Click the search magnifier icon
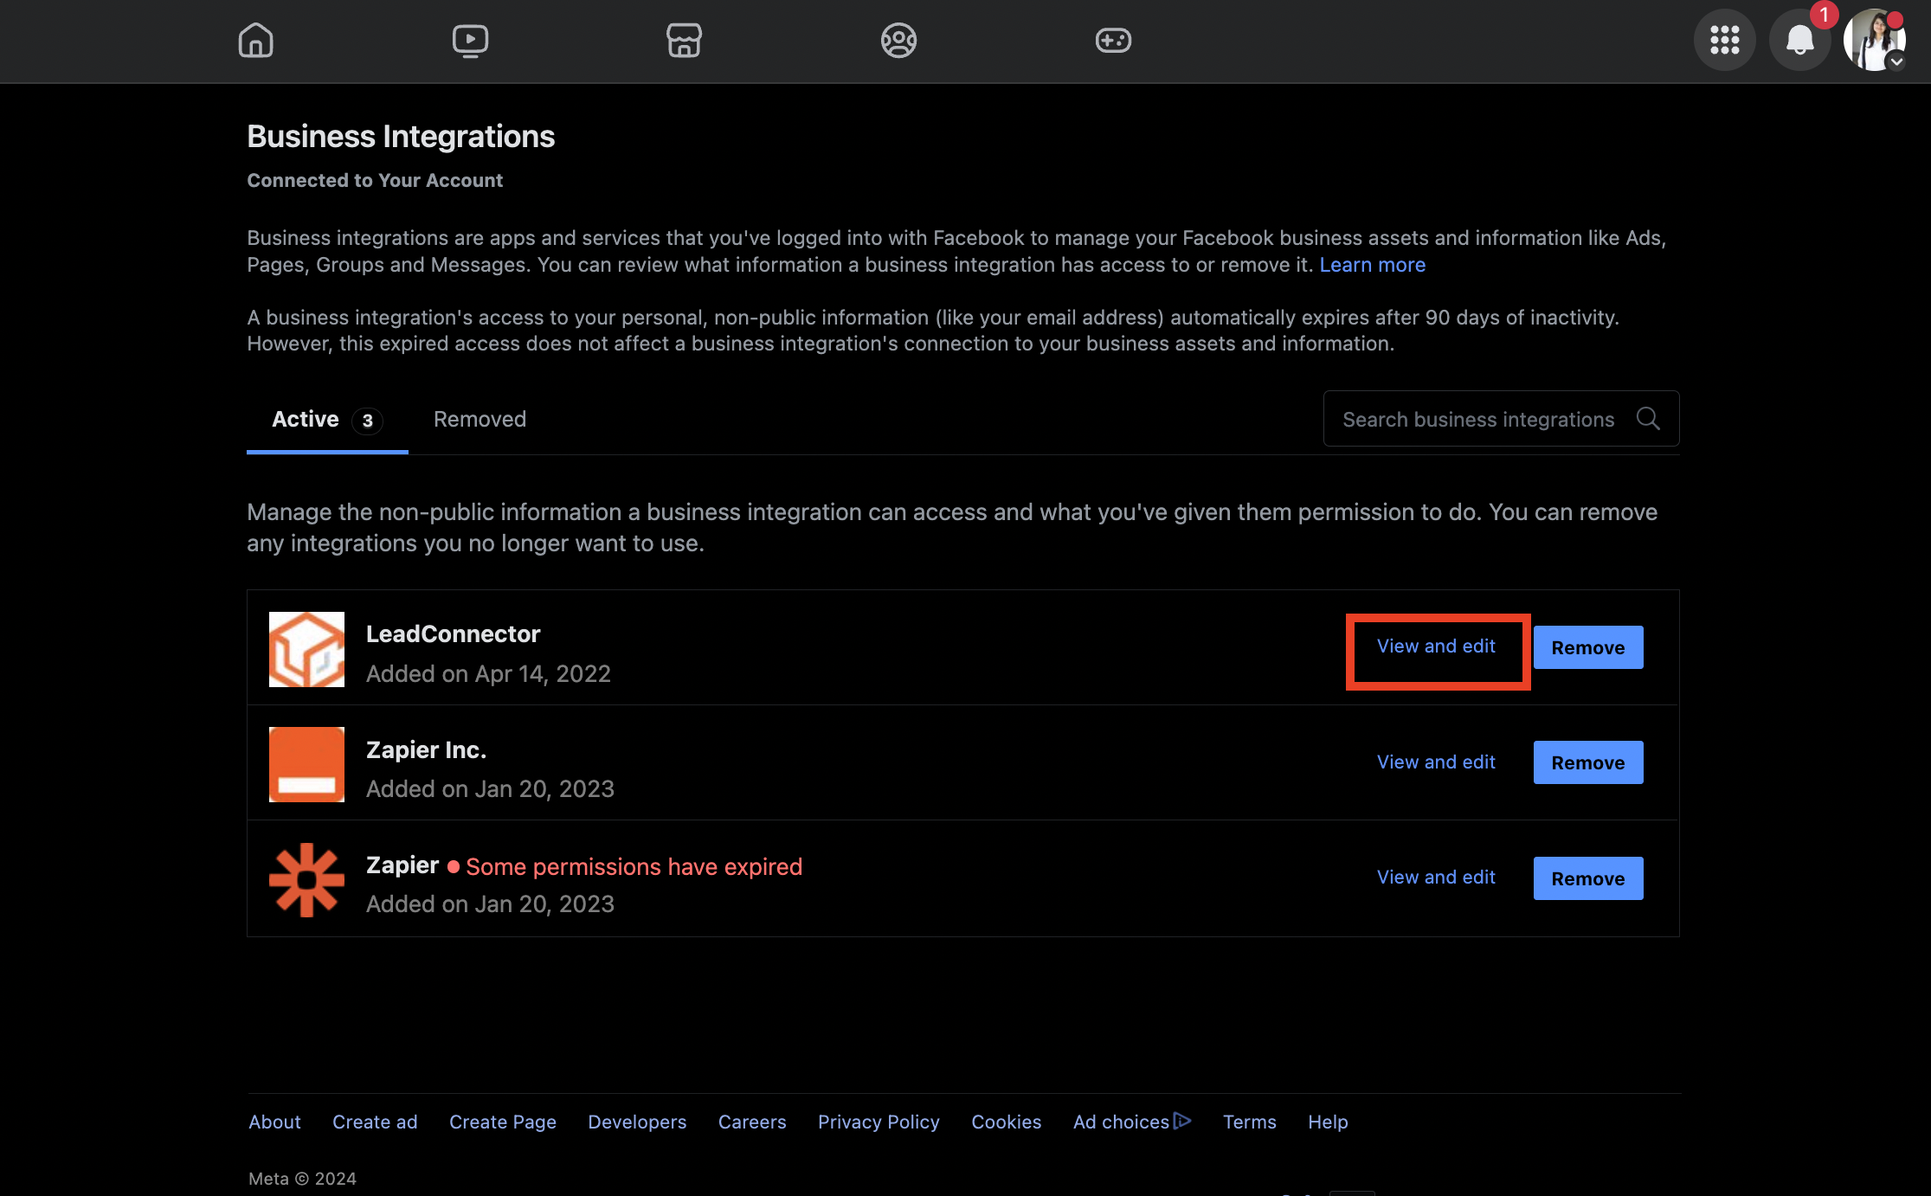1931x1196 pixels. click(x=1648, y=419)
